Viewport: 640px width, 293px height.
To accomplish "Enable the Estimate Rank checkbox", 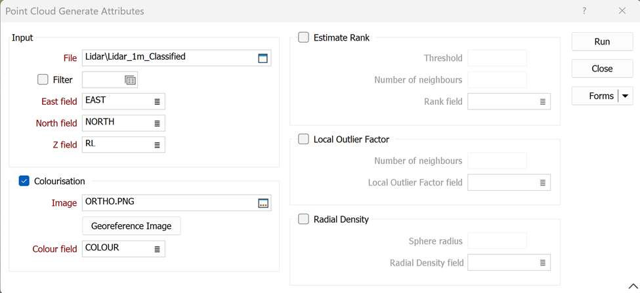I will (303, 37).
